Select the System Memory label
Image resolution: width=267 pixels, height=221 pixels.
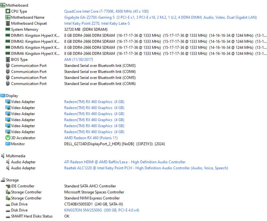(25, 29)
